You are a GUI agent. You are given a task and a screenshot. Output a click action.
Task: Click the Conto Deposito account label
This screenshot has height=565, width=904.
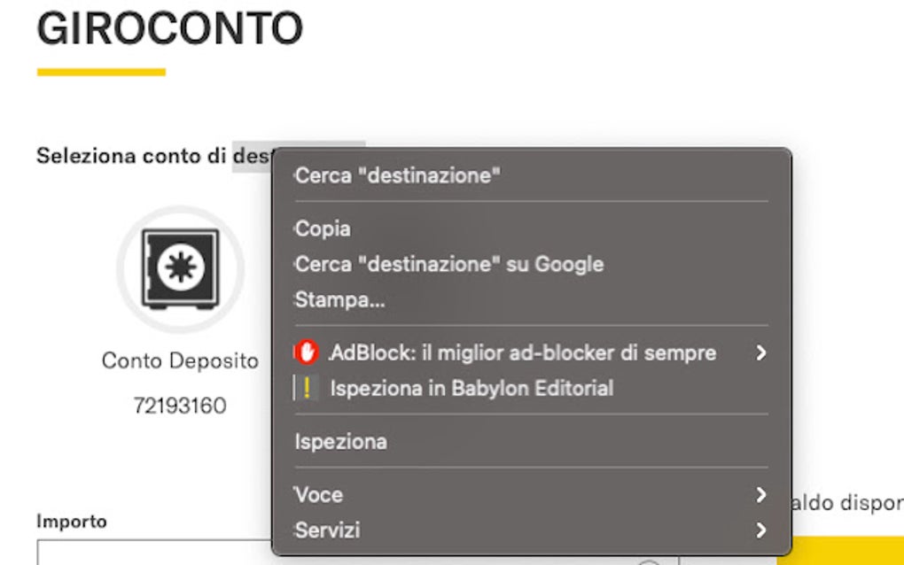click(x=180, y=361)
